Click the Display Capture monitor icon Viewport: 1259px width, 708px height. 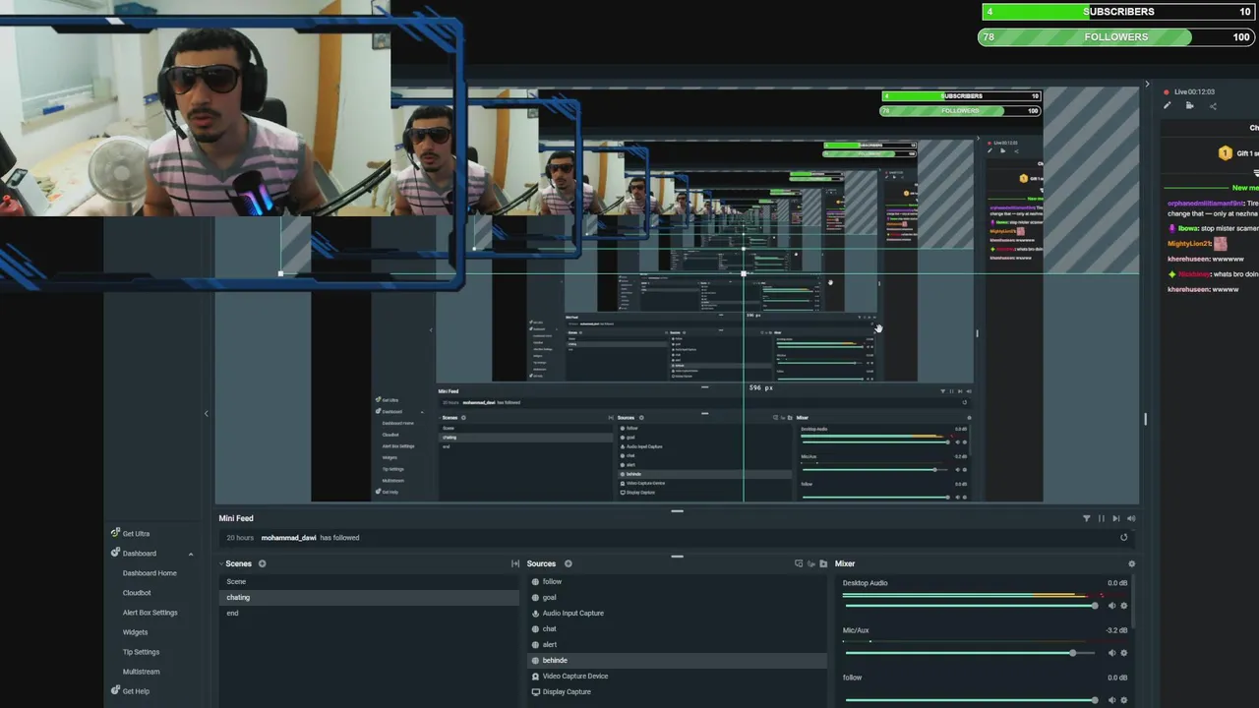(535, 692)
